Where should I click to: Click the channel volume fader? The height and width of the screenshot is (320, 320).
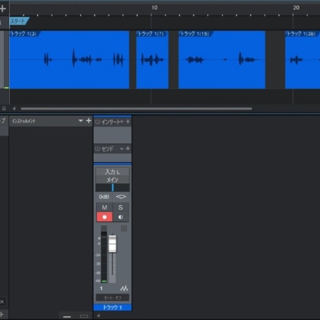coord(112,244)
